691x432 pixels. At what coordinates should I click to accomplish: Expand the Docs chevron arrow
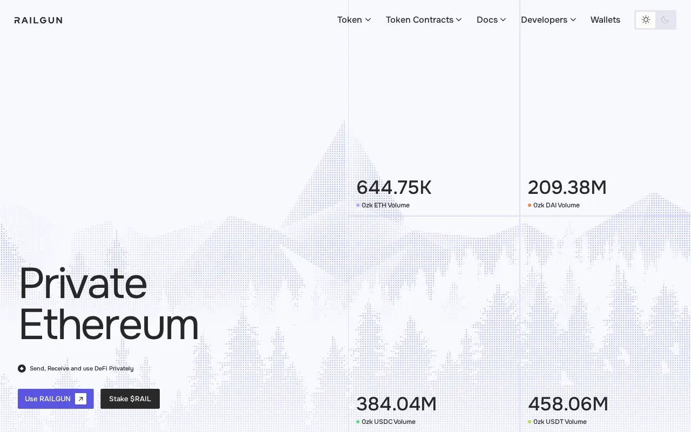click(503, 20)
